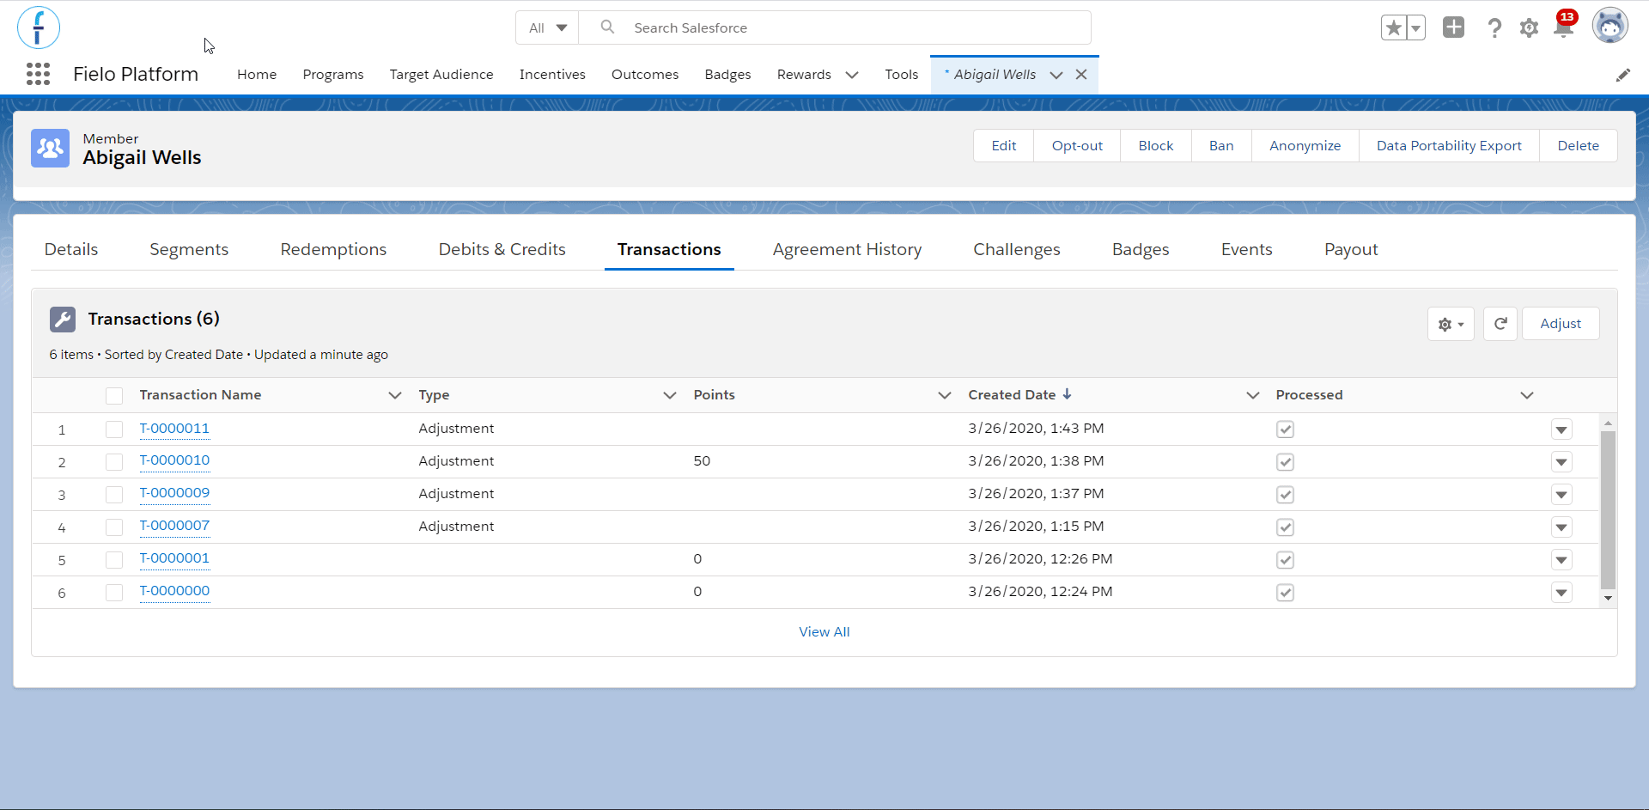Open row actions for T-0000000
The height and width of the screenshot is (810, 1649).
pyautogui.click(x=1561, y=593)
